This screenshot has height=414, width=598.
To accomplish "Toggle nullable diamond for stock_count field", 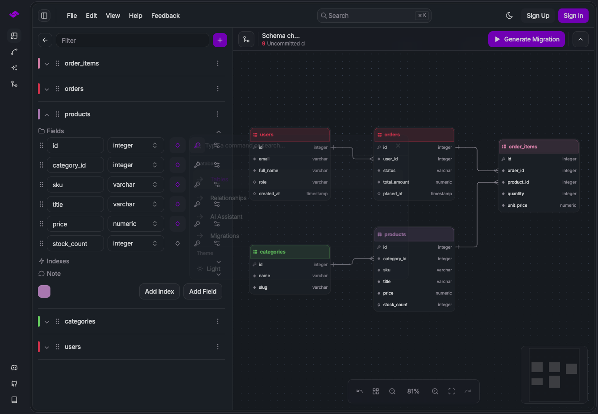I will [178, 243].
